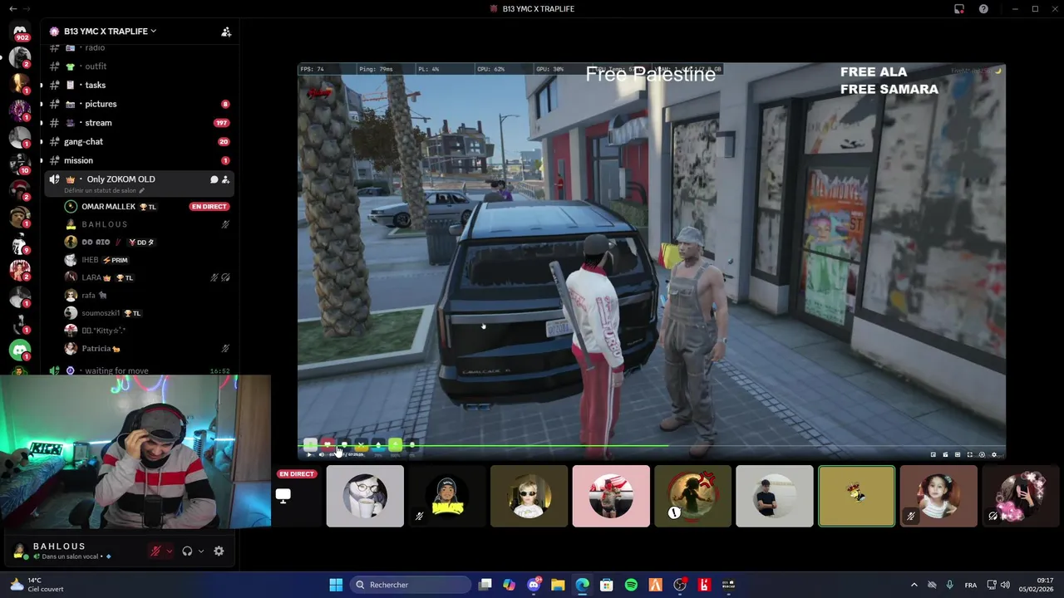Viewport: 1064px width, 598px height.
Task: Open FRA keyboard language switcher
Action: (971, 585)
